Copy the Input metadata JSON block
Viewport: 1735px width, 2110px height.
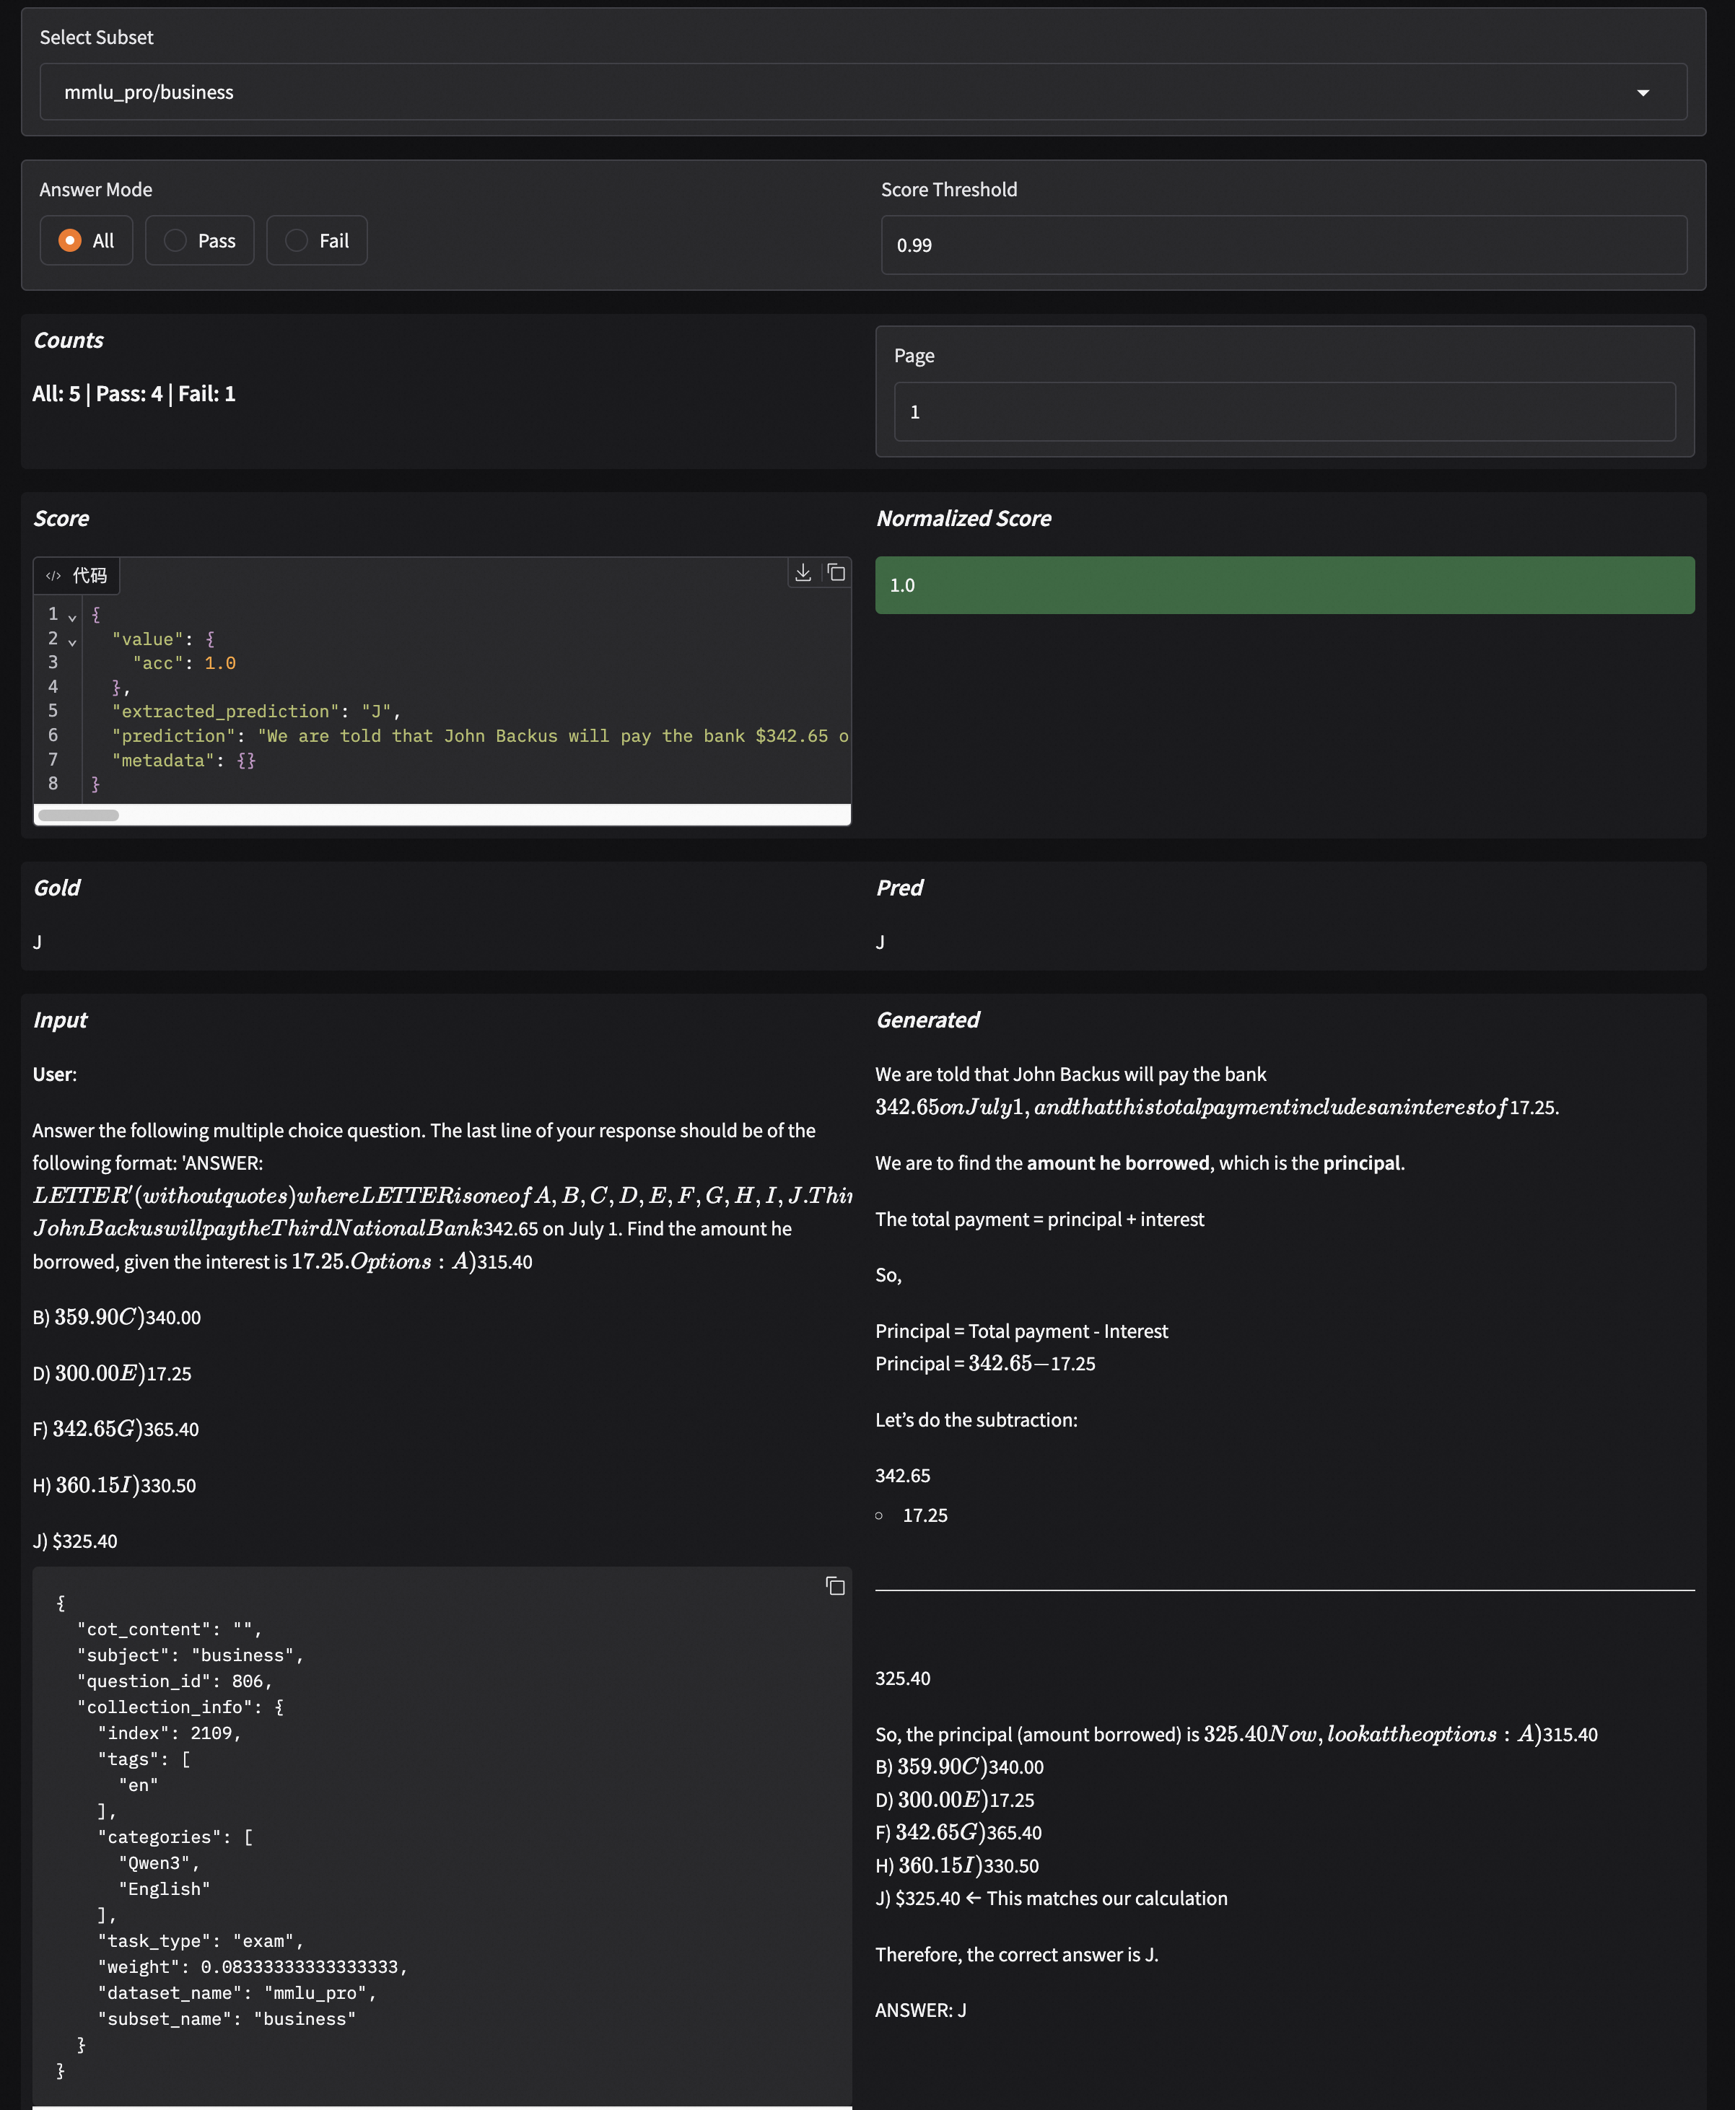pos(834,1587)
